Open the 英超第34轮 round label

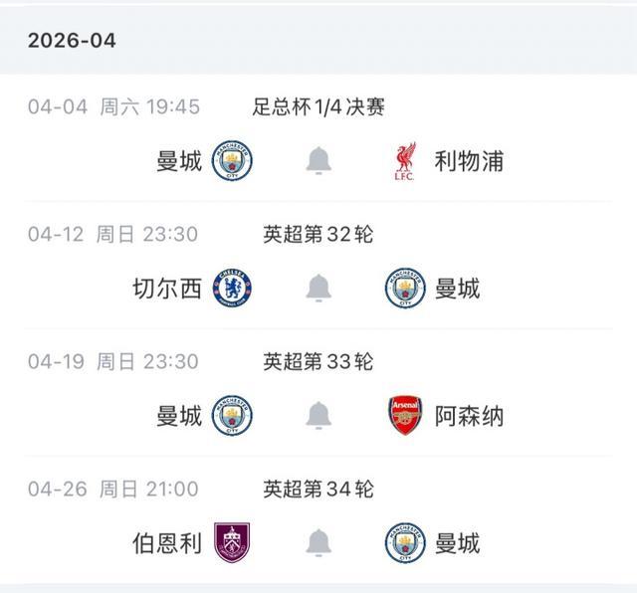[x=318, y=489]
